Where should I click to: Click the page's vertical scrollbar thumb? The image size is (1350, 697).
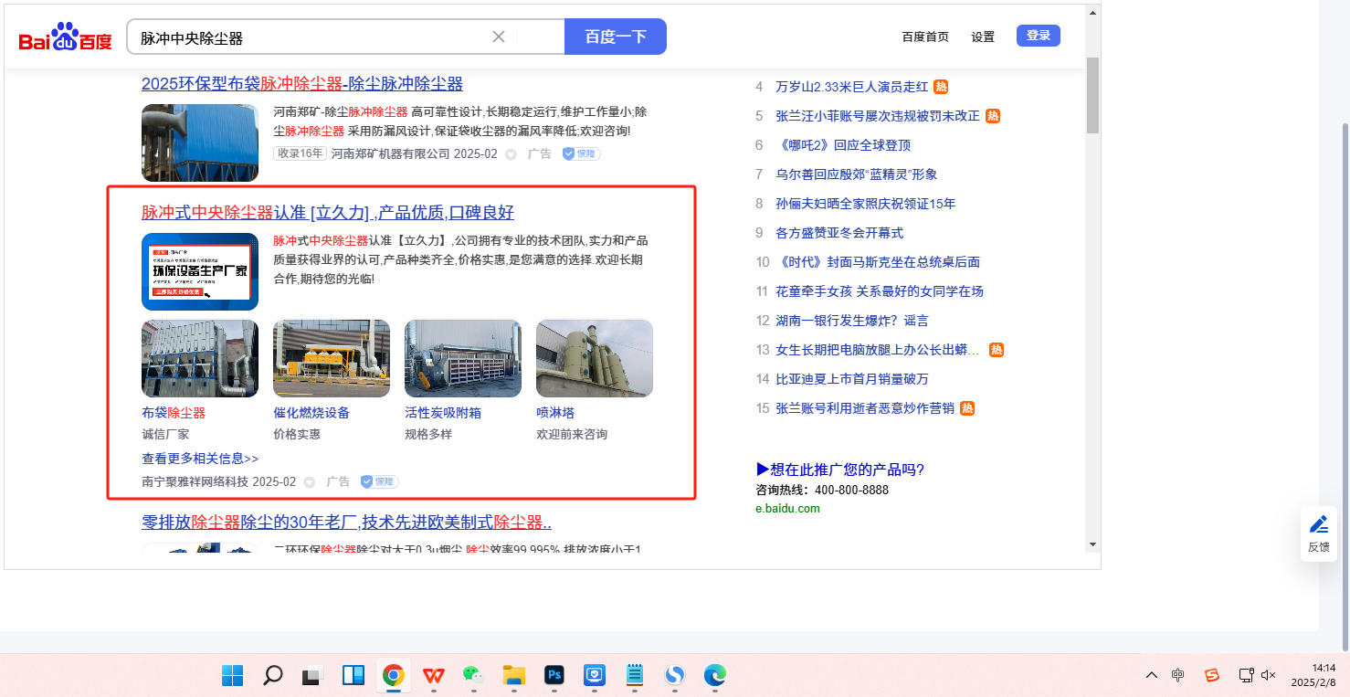pyautogui.click(x=1092, y=94)
